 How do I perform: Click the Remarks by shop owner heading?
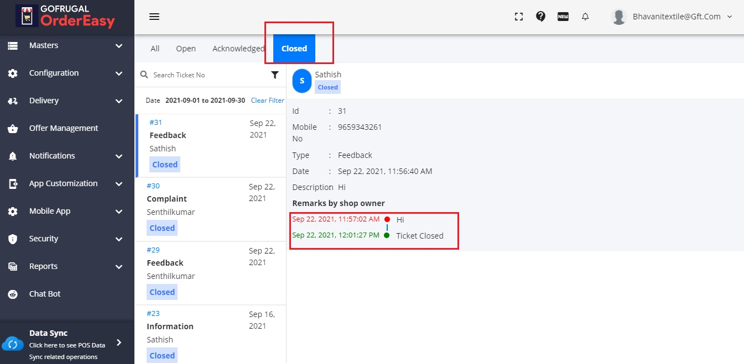(x=339, y=203)
